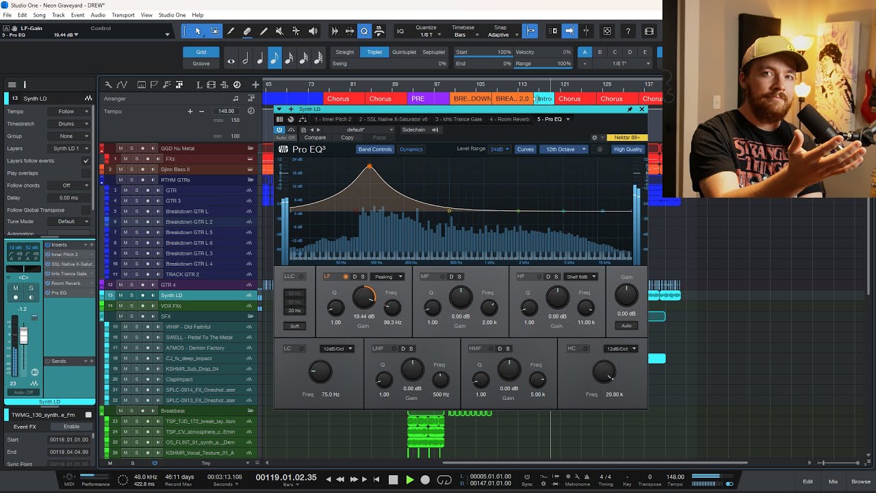Toggle the LC band enable button

coord(301,349)
